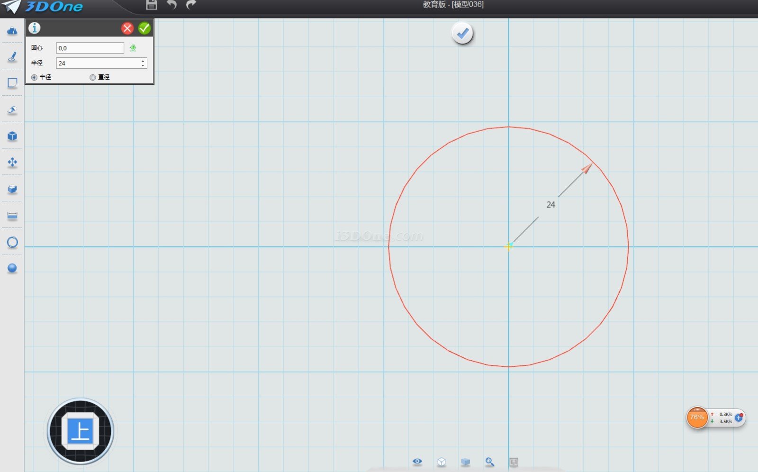Increase radius with the spinner up arrow
The width and height of the screenshot is (758, 472).
(x=143, y=61)
